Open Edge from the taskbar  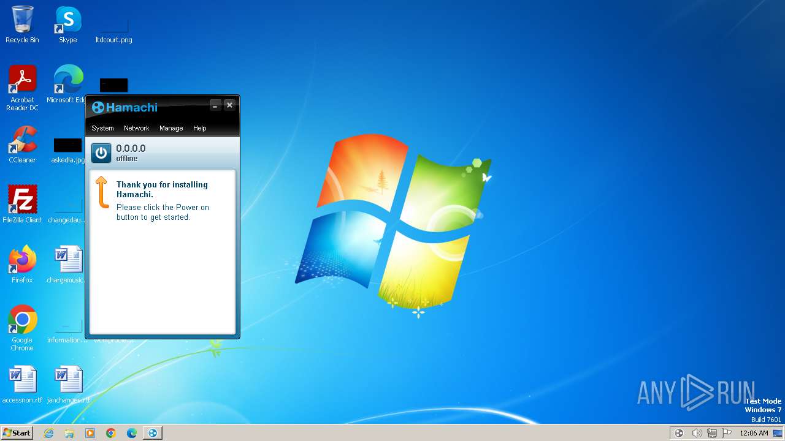[132, 433]
